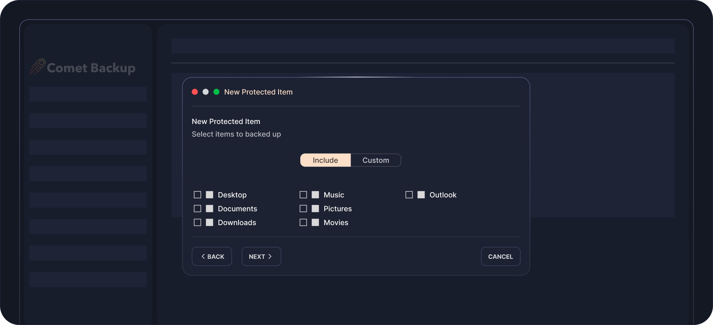Proceed with the NEXT button
The image size is (713, 325).
[261, 256]
